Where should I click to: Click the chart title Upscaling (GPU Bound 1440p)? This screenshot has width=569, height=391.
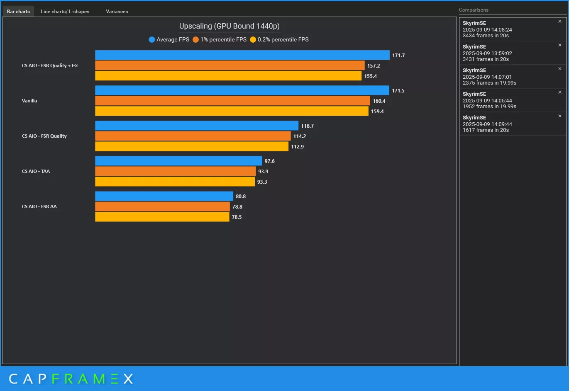[229, 26]
